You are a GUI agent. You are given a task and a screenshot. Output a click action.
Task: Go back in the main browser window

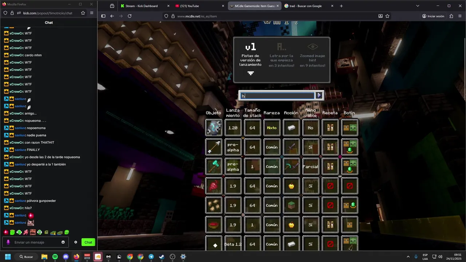[x=112, y=16]
